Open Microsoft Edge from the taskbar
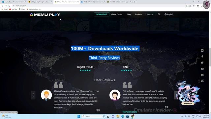The image size is (211, 119). [123, 116]
